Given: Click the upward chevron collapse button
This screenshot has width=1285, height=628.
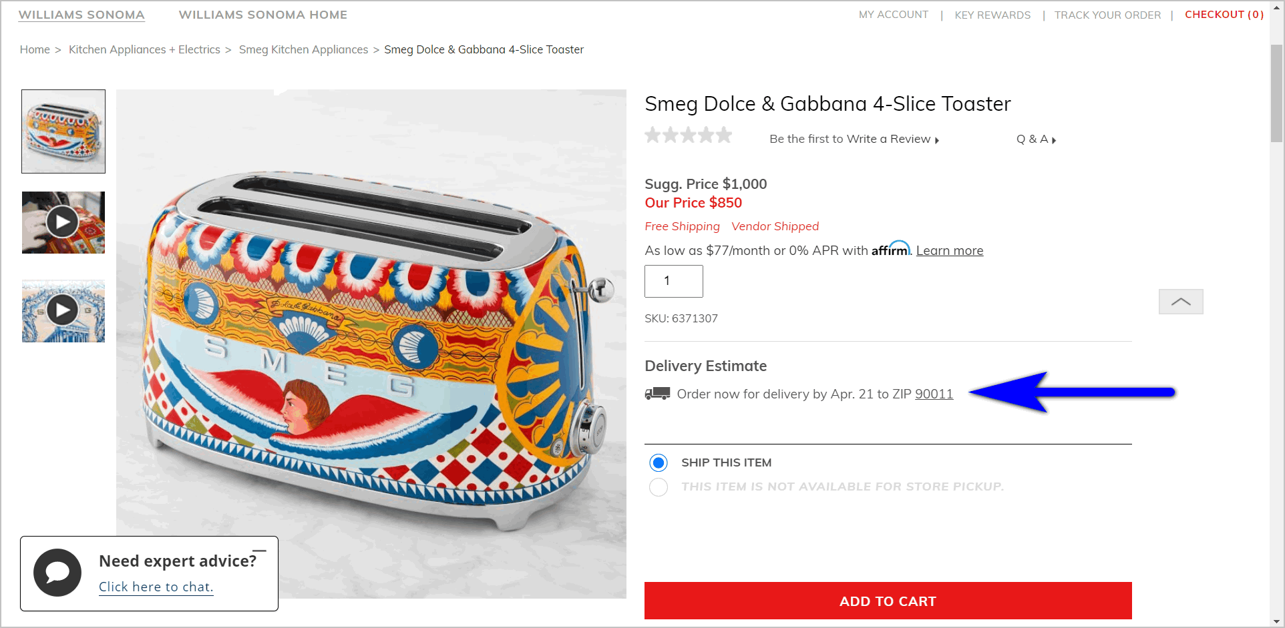Looking at the screenshot, I should [x=1179, y=302].
